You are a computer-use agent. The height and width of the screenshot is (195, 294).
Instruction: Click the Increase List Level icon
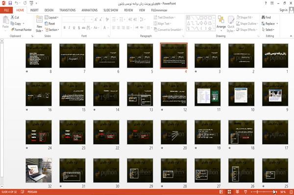135,20
